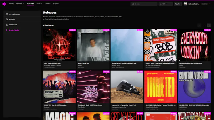Click the plus icon for Create Playlist
Image resolution: width=214 pixels, height=120 pixels.
[x=6, y=30]
